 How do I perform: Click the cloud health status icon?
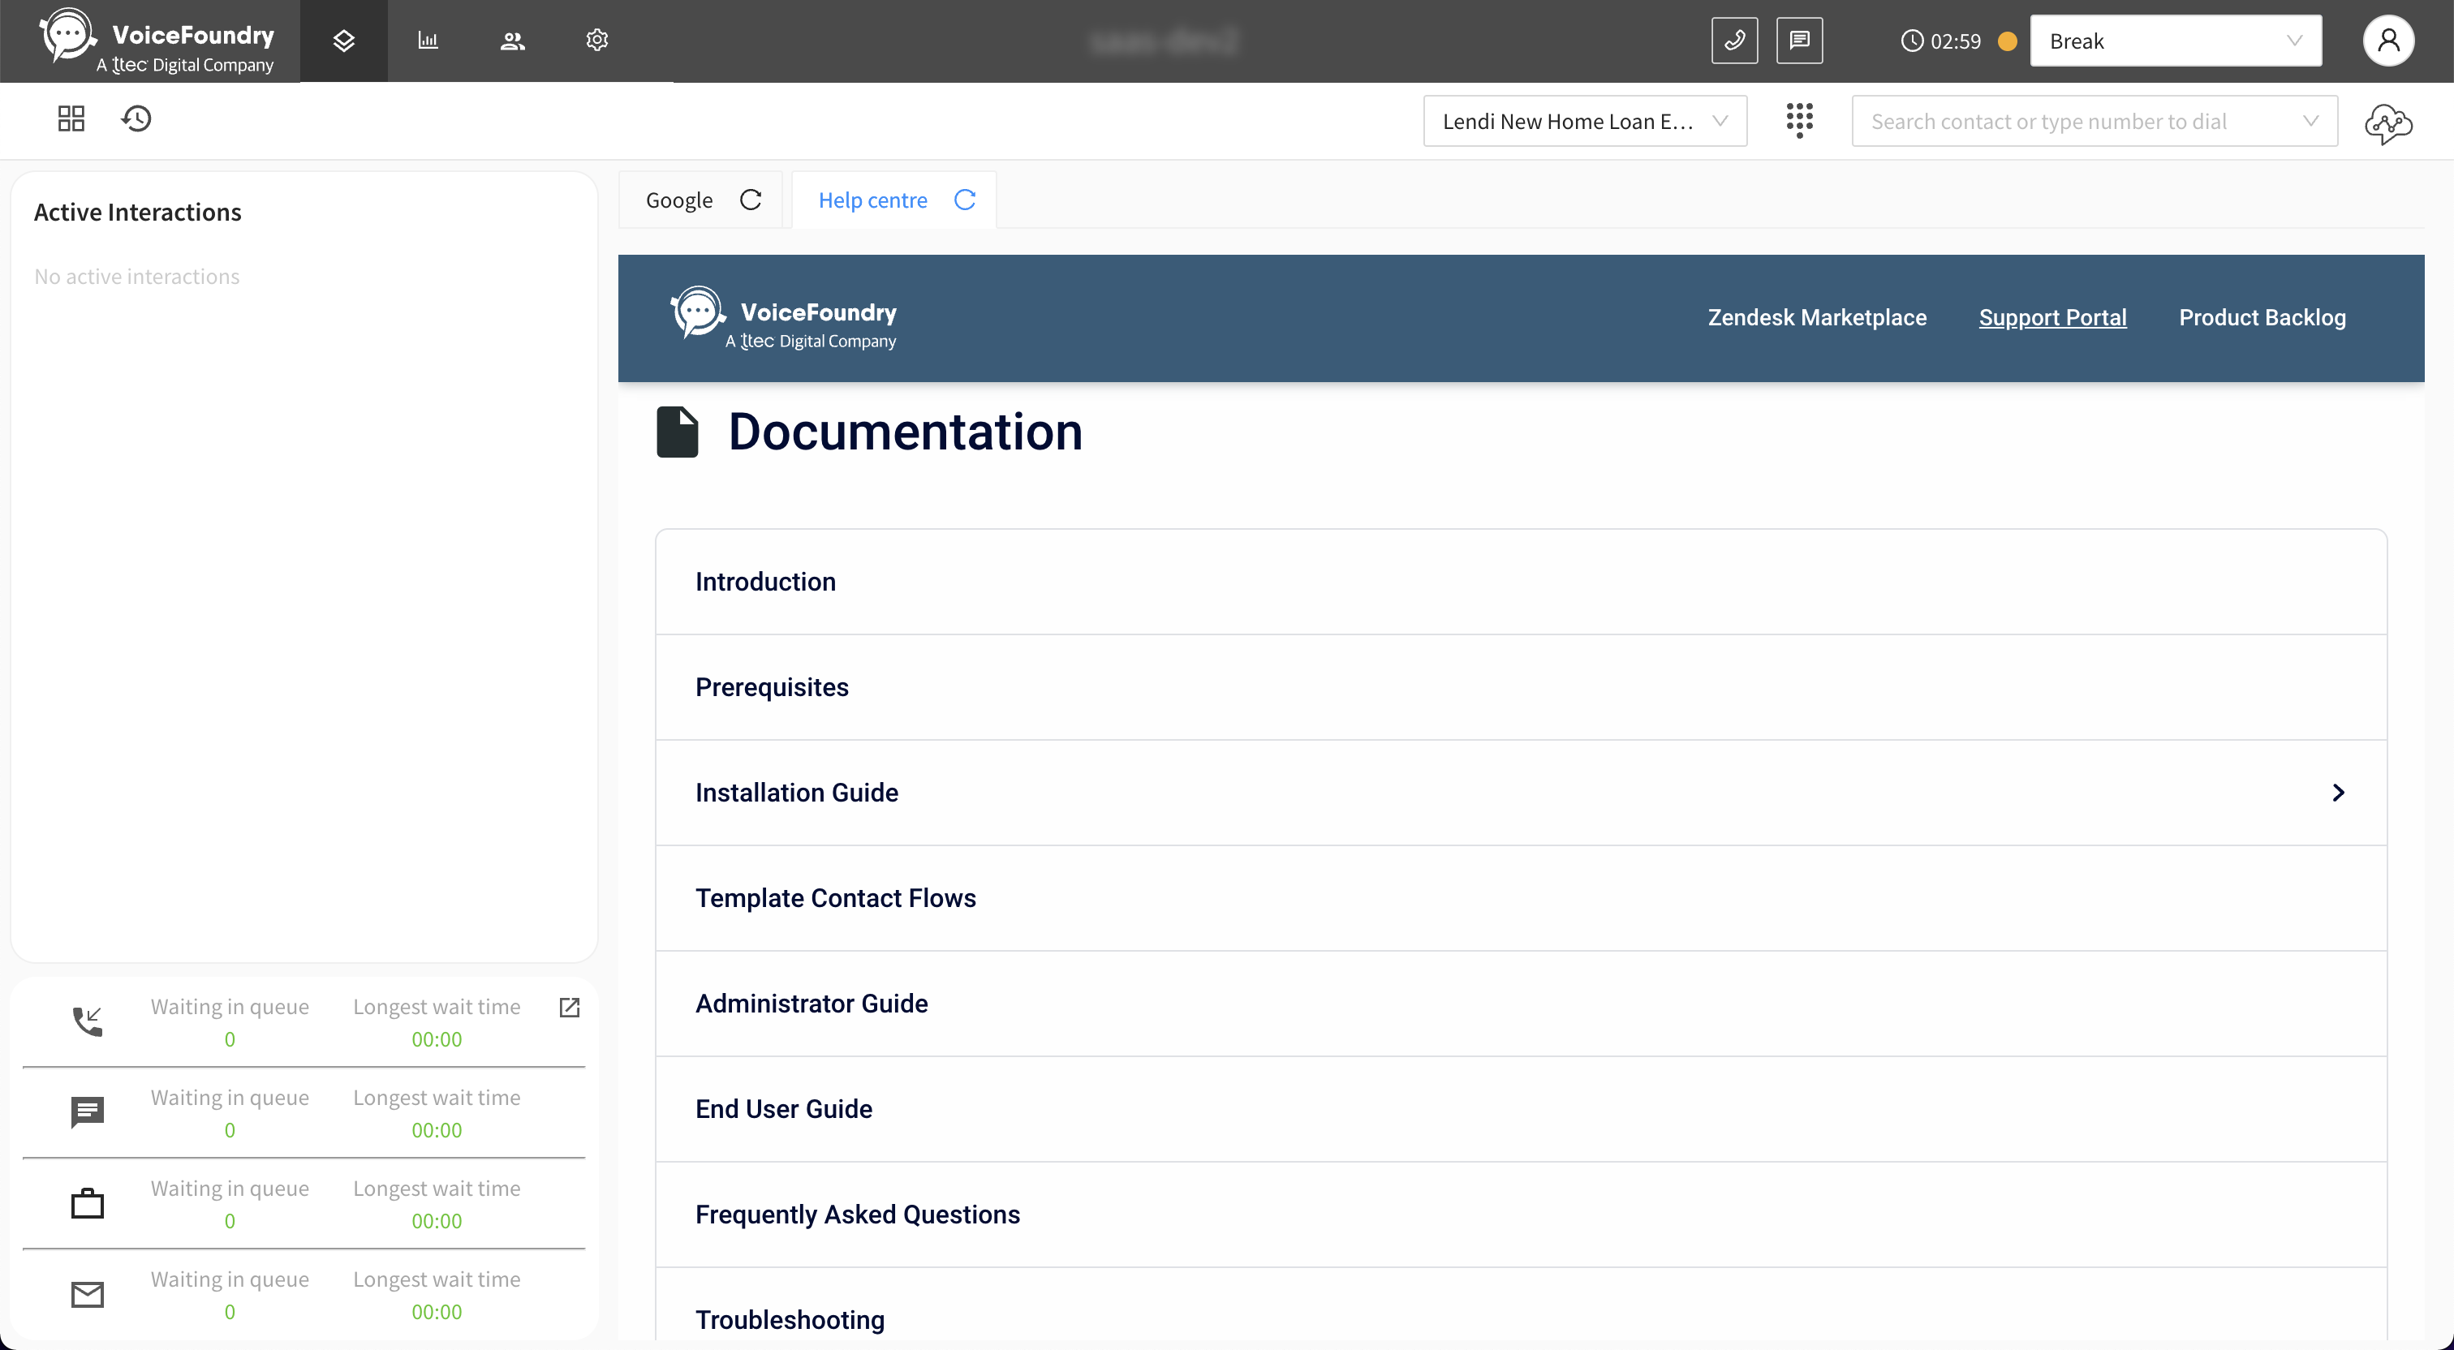[2388, 123]
